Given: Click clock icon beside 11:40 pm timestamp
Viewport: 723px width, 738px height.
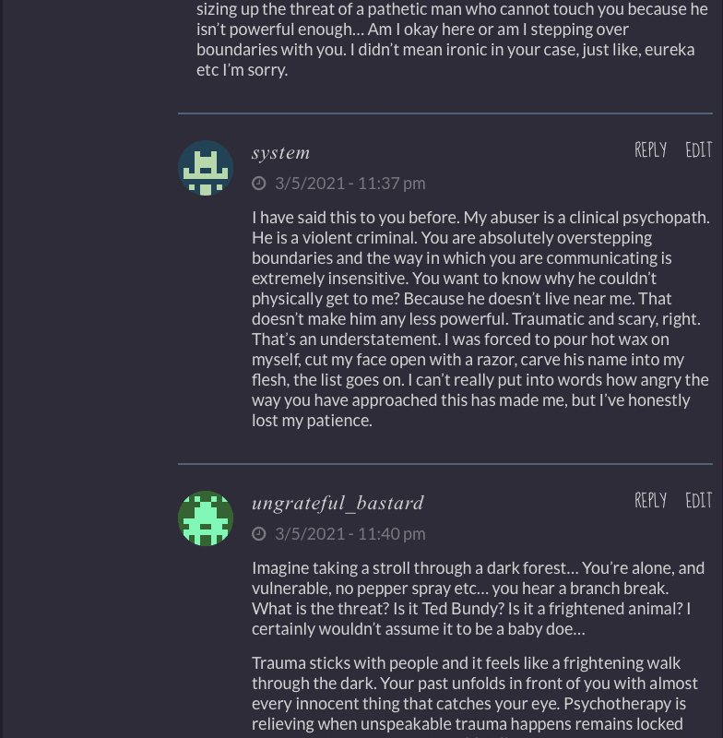Looking at the screenshot, I should click(x=259, y=533).
